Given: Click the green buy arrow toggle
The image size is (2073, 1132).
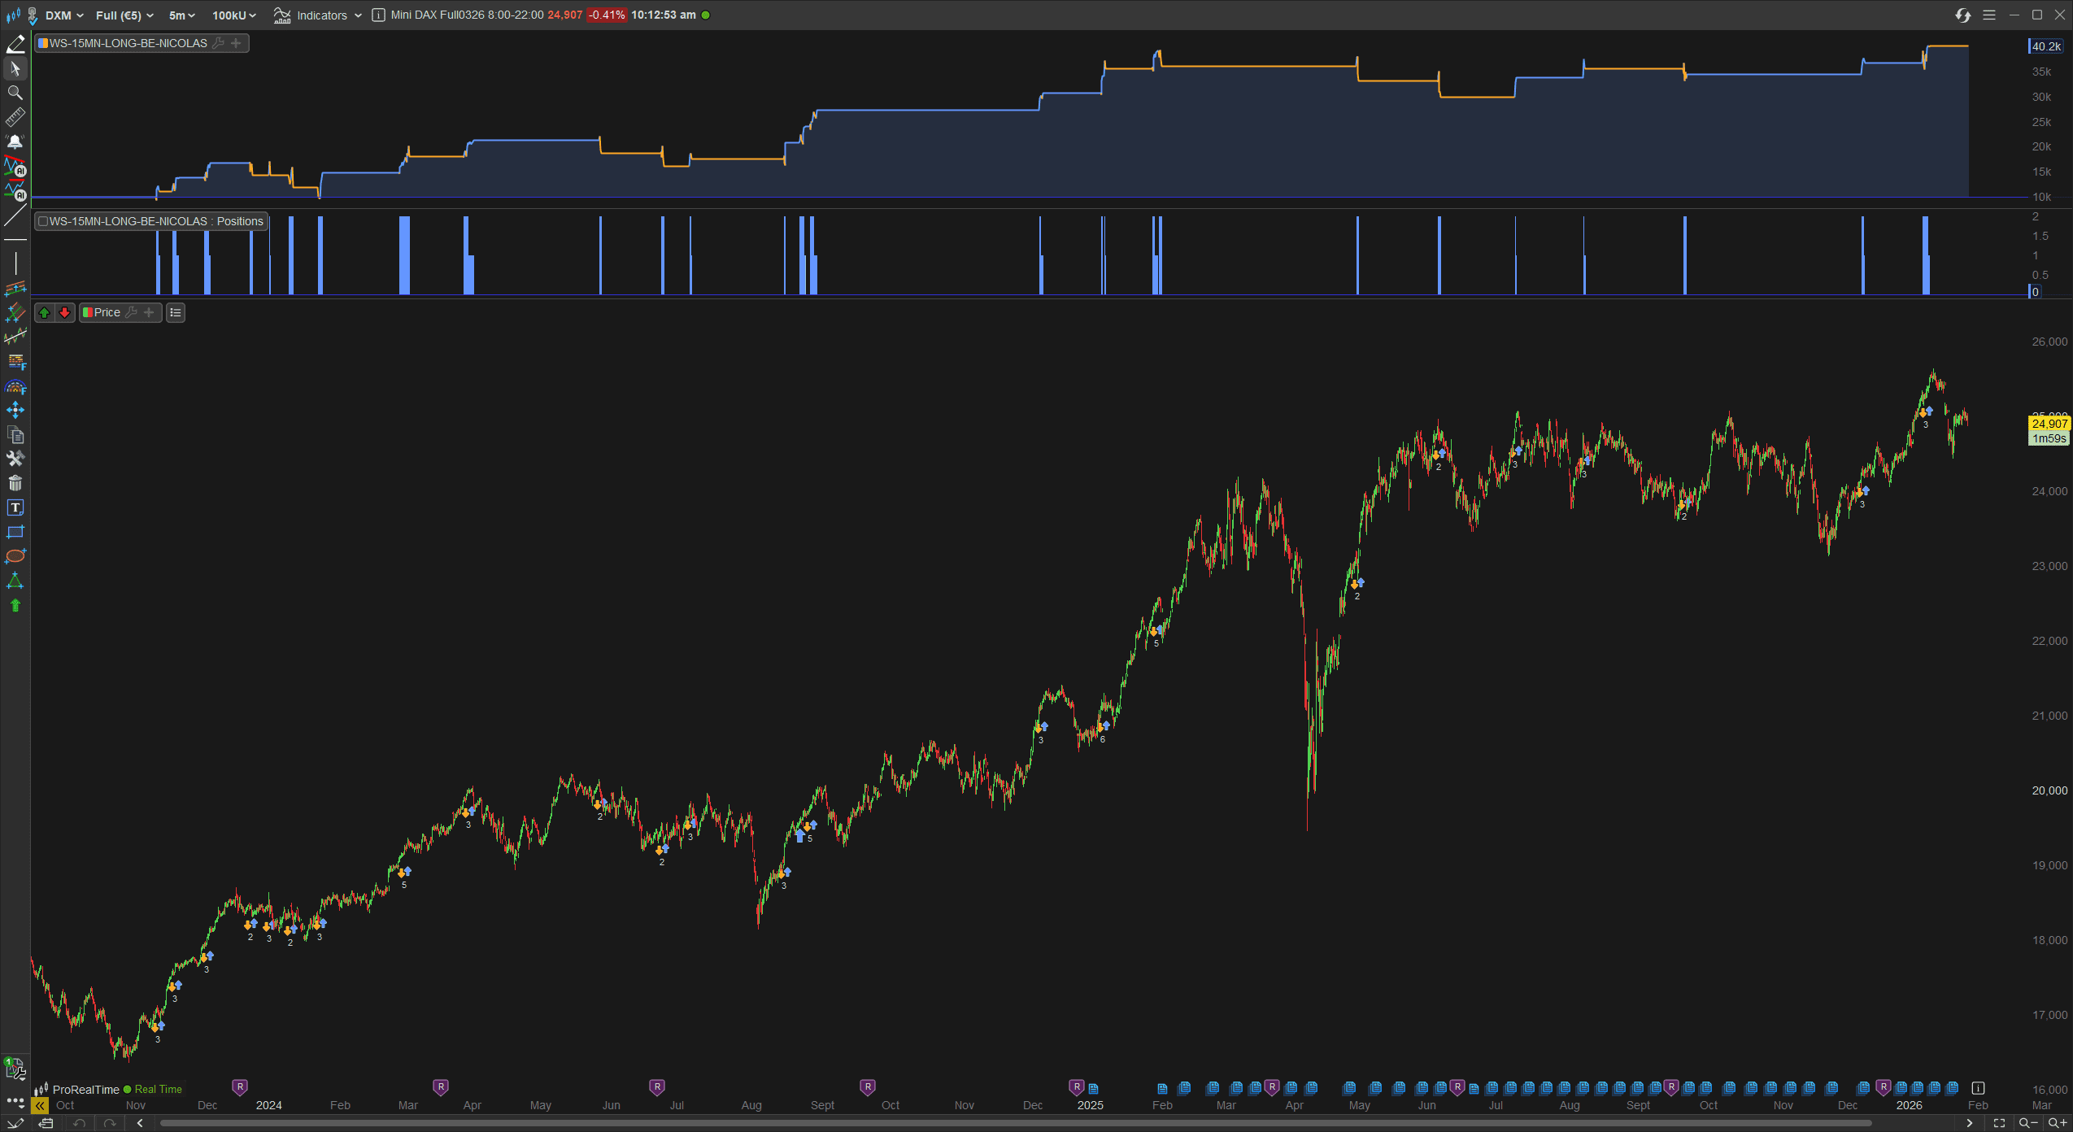Looking at the screenshot, I should click(45, 312).
